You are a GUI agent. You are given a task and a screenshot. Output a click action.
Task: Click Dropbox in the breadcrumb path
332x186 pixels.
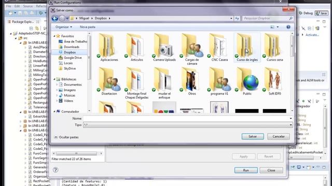(101, 19)
